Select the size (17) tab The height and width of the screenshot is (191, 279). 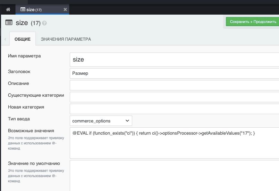click(x=42, y=9)
